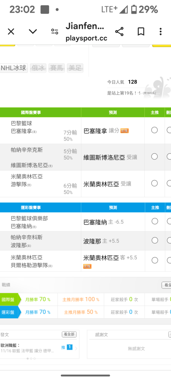The width and height of the screenshot is (171, 381).
Task: Expand post with right chevron arrow
Action: click(76, 349)
